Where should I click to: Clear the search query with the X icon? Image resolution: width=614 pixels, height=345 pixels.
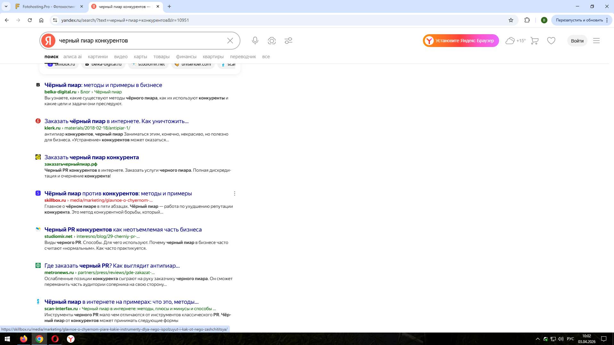pyautogui.click(x=230, y=41)
